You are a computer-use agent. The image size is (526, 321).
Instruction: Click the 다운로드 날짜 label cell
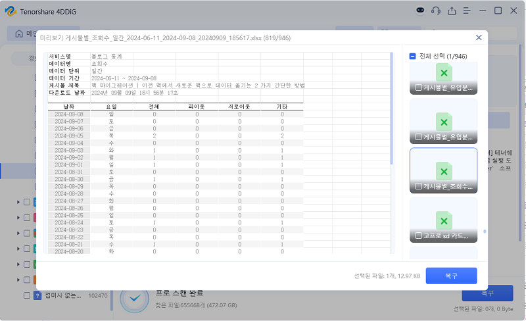coord(69,93)
